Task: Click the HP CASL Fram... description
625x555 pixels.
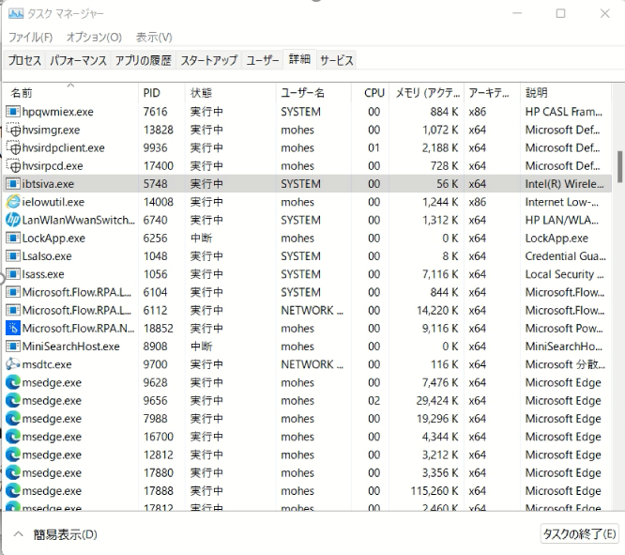Action: pyautogui.click(x=564, y=112)
